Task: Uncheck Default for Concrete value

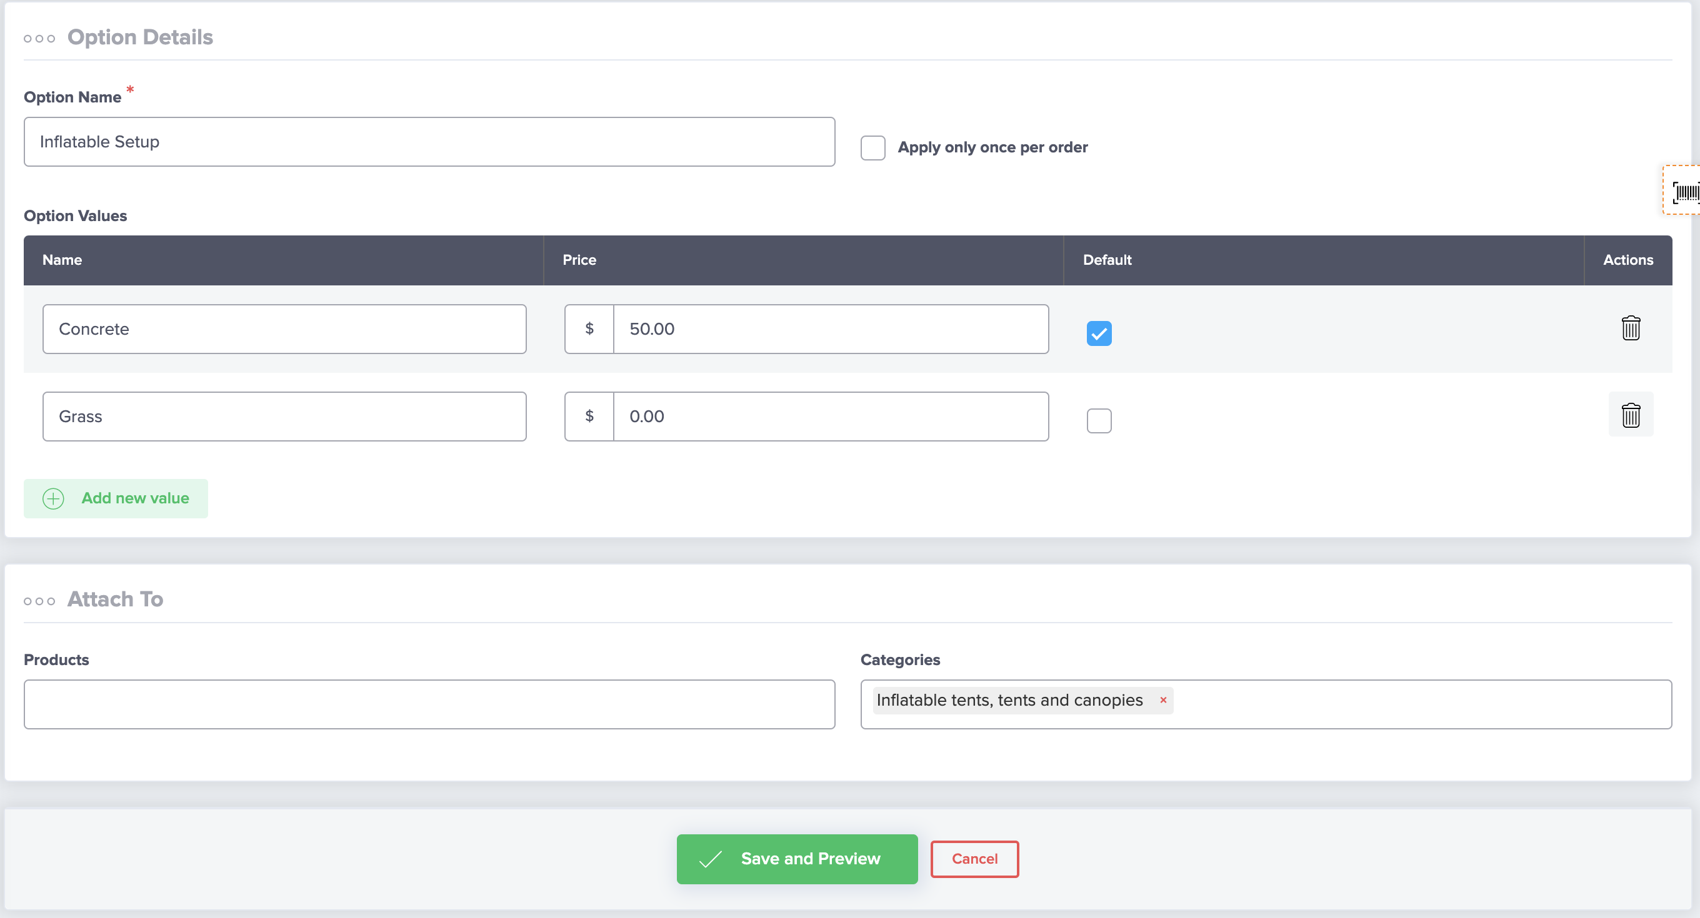Action: click(1099, 333)
